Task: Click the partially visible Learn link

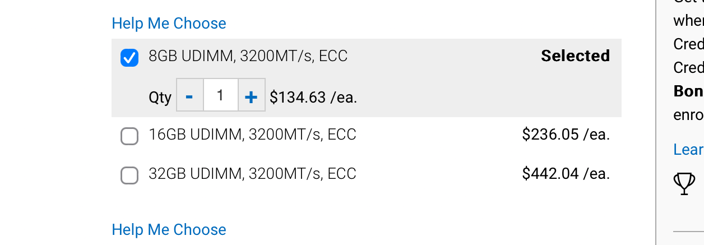Action: click(x=688, y=149)
